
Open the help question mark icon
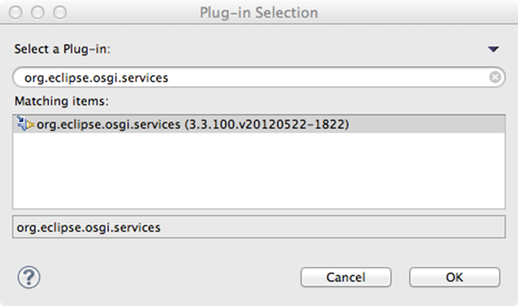tap(29, 277)
